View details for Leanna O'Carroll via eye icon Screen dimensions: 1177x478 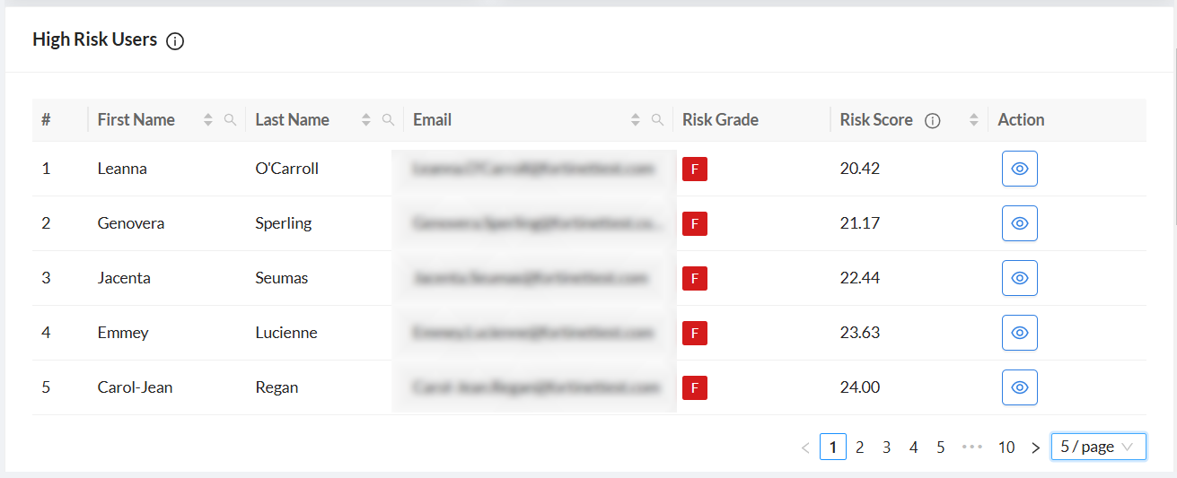pos(1020,169)
